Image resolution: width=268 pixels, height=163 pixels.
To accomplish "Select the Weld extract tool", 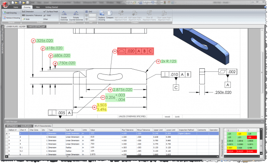I will pos(48,15).
